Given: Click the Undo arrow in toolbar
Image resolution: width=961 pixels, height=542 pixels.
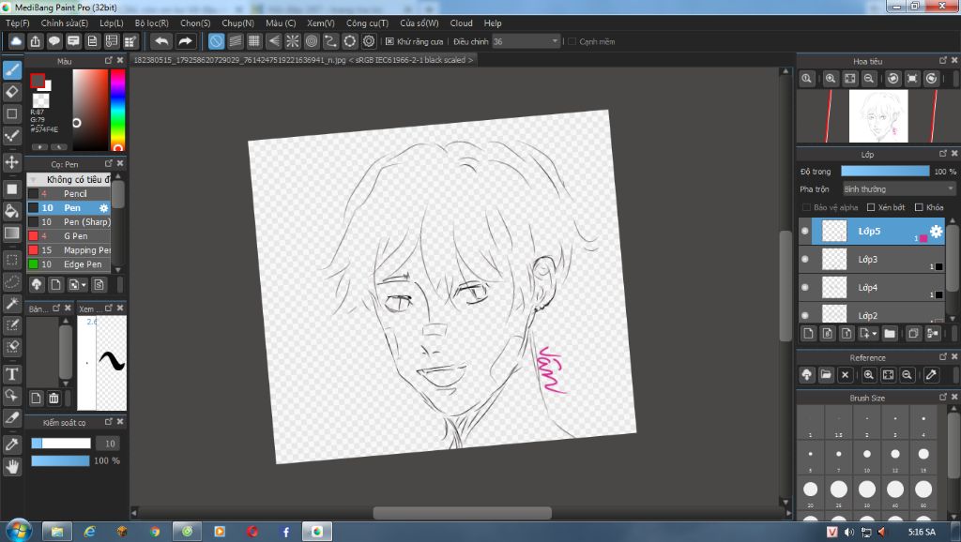Looking at the screenshot, I should click(x=161, y=41).
